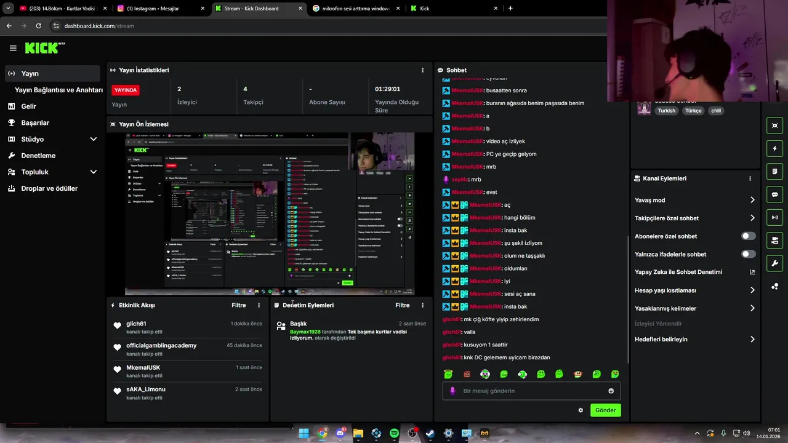The image size is (788, 443).
Task: Click the three-dots cluster icon at rail bottom
Action: (x=774, y=286)
